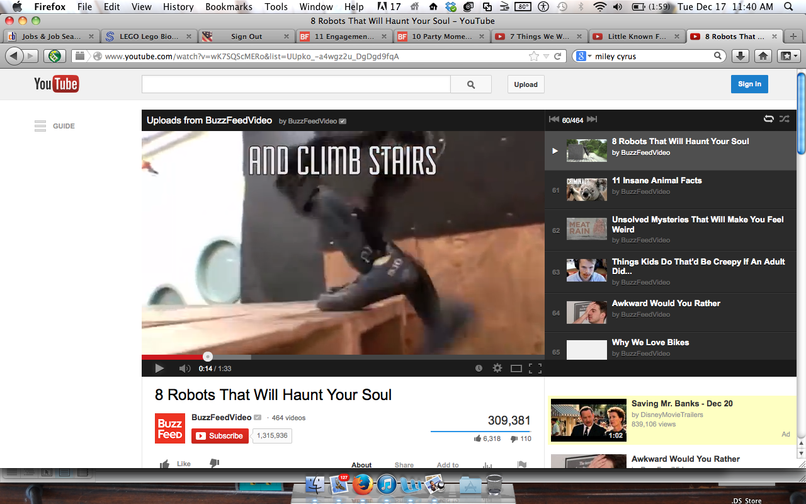Skip to previous playlist video
Screen dimensions: 806x504
pos(554,120)
